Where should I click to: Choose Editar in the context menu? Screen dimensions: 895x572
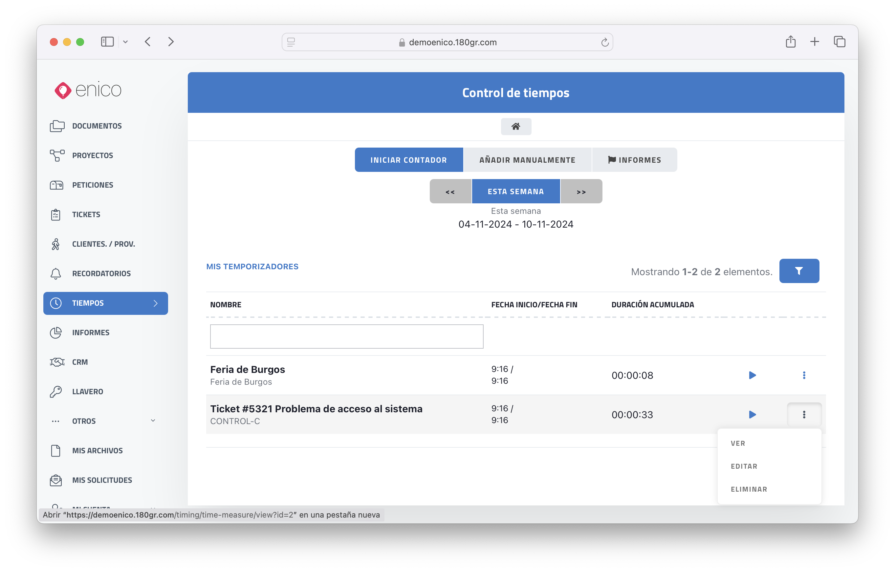coord(744,466)
